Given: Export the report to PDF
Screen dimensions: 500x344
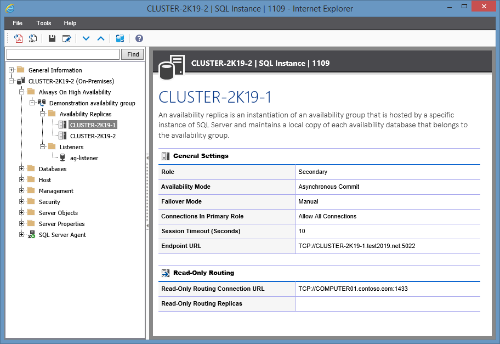Looking at the screenshot, I should [x=18, y=38].
